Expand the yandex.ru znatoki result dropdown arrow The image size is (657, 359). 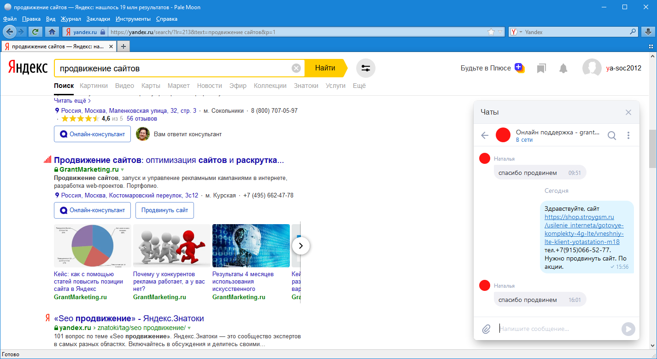coord(189,328)
